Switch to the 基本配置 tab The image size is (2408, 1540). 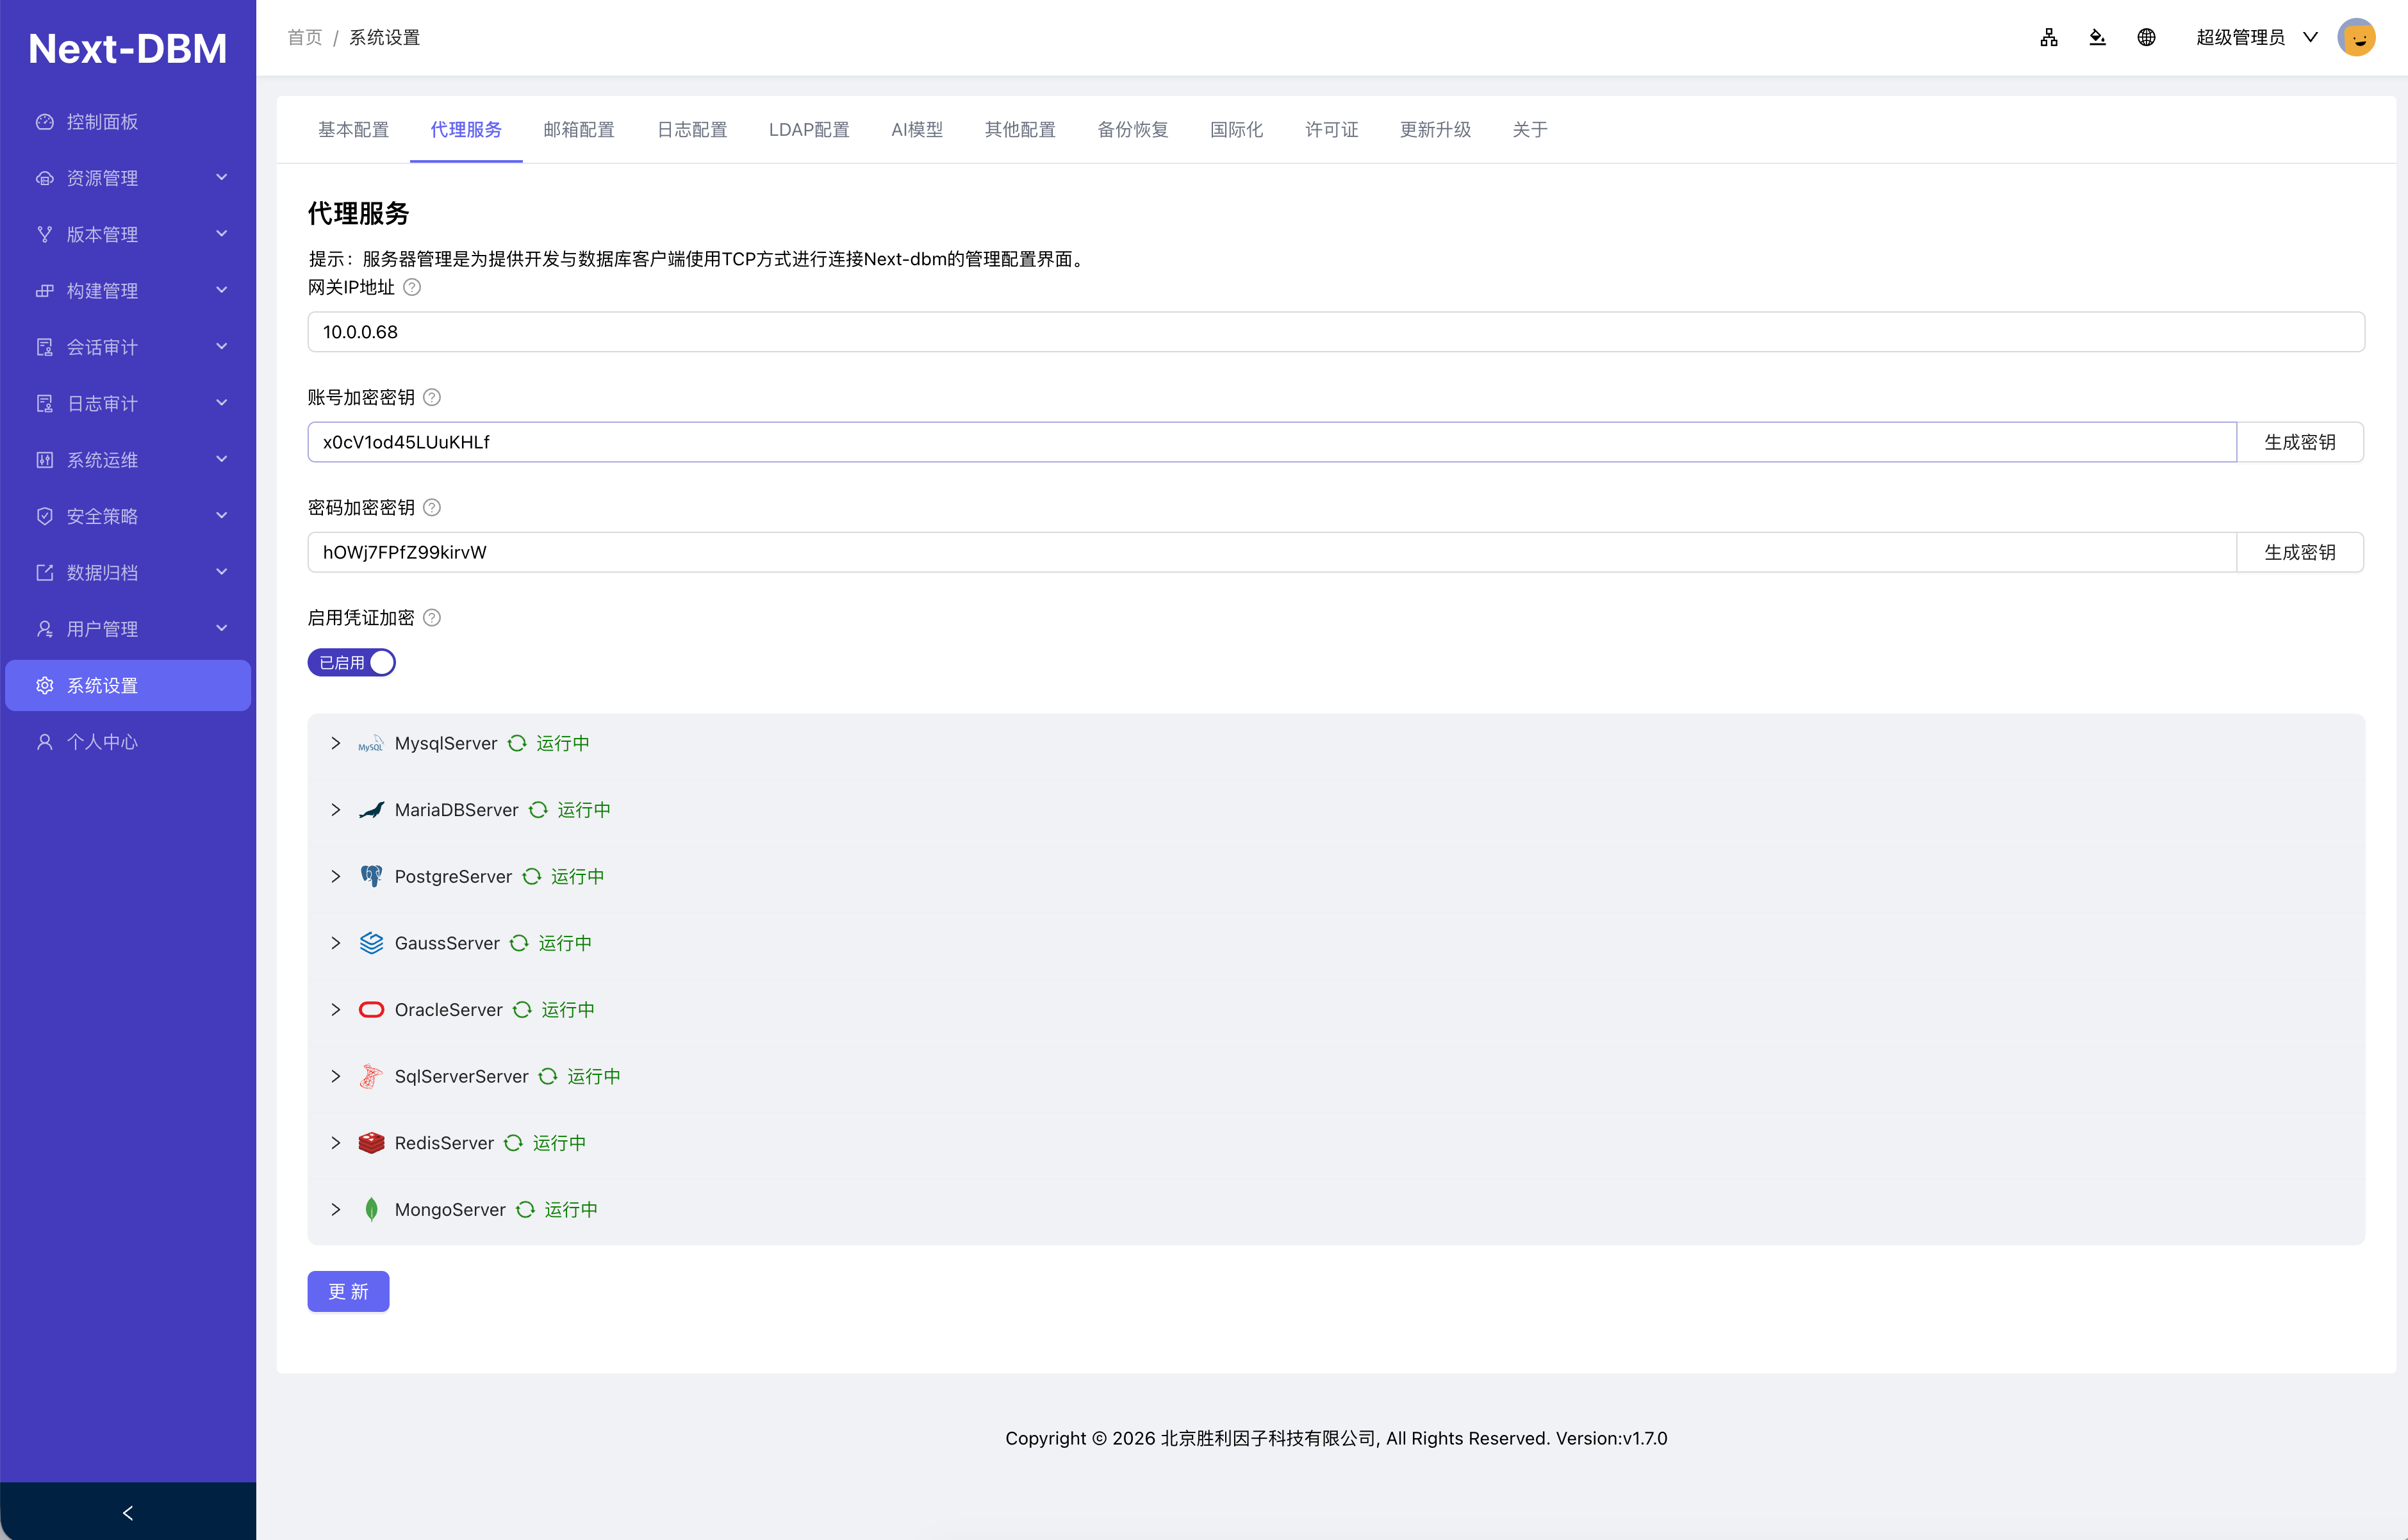click(x=353, y=130)
